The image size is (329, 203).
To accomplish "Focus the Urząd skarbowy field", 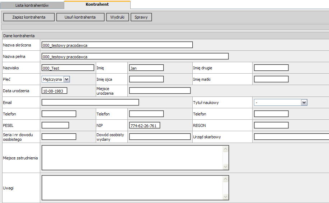I will coord(291,137).
